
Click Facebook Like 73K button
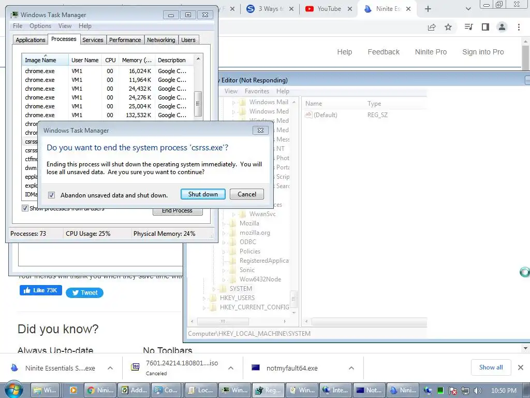(40, 290)
